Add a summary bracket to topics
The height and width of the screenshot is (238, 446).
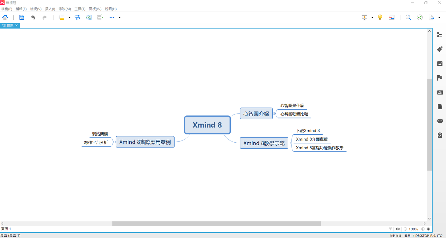[100, 17]
